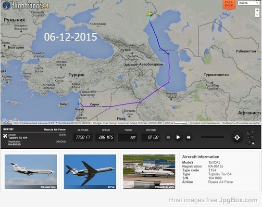Zoom in the map with the plus button

[x=257, y=11]
